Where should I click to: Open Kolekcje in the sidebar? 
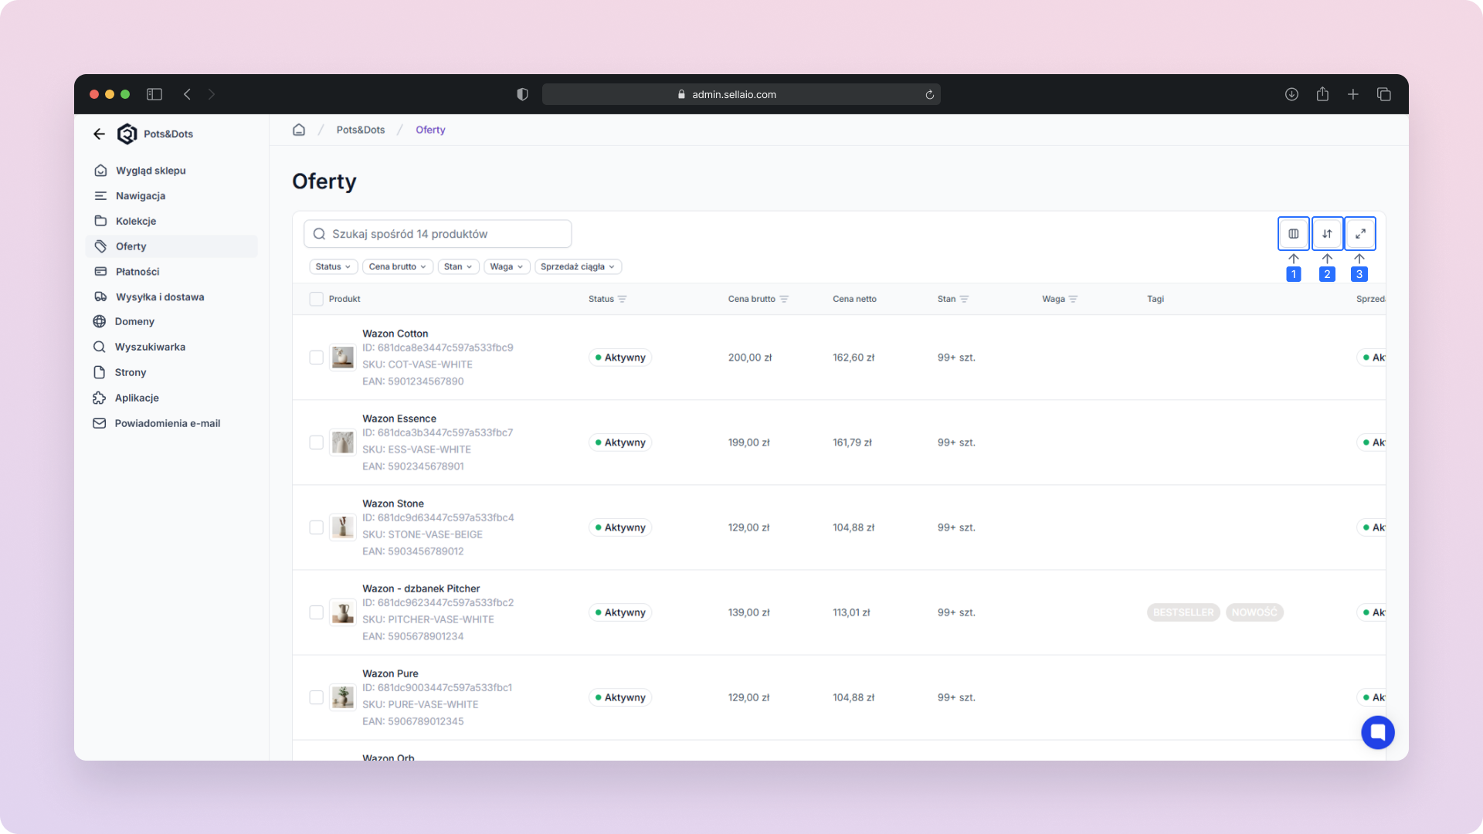point(136,221)
